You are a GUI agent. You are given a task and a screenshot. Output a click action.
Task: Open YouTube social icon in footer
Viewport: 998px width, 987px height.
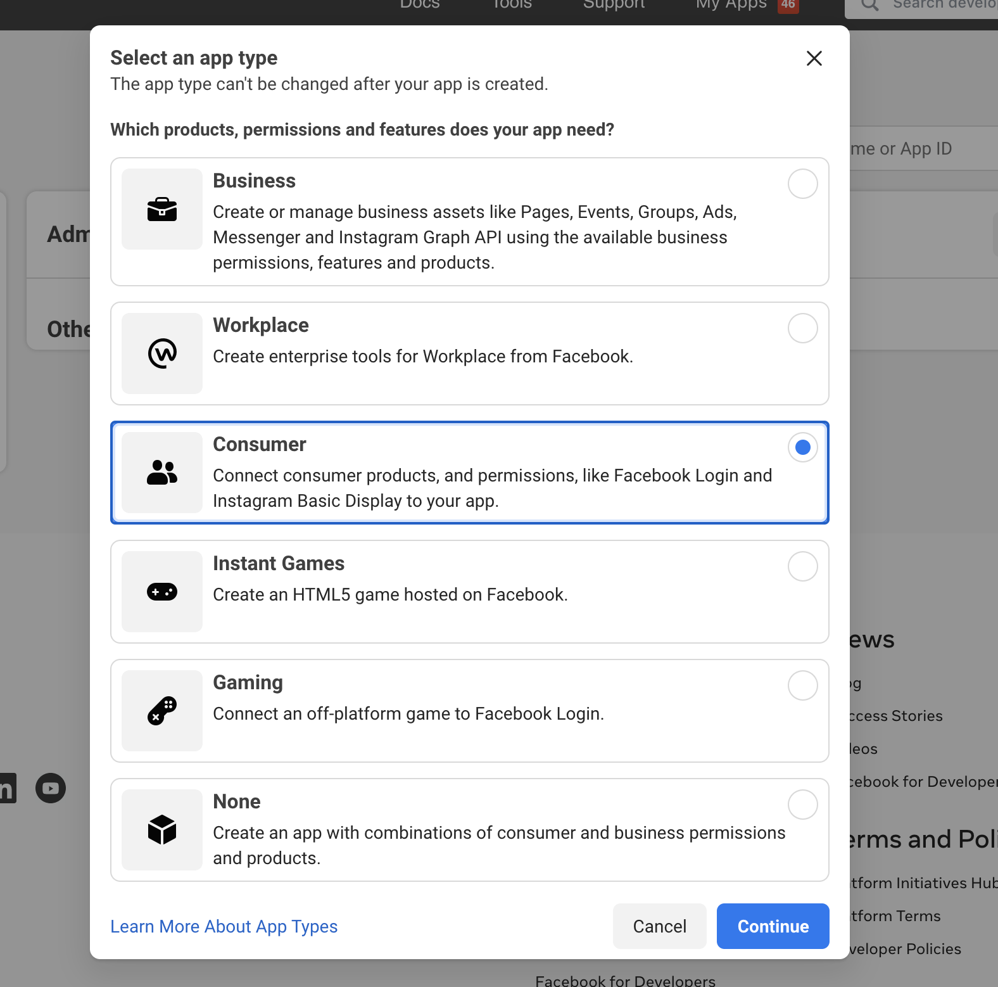[x=51, y=788]
